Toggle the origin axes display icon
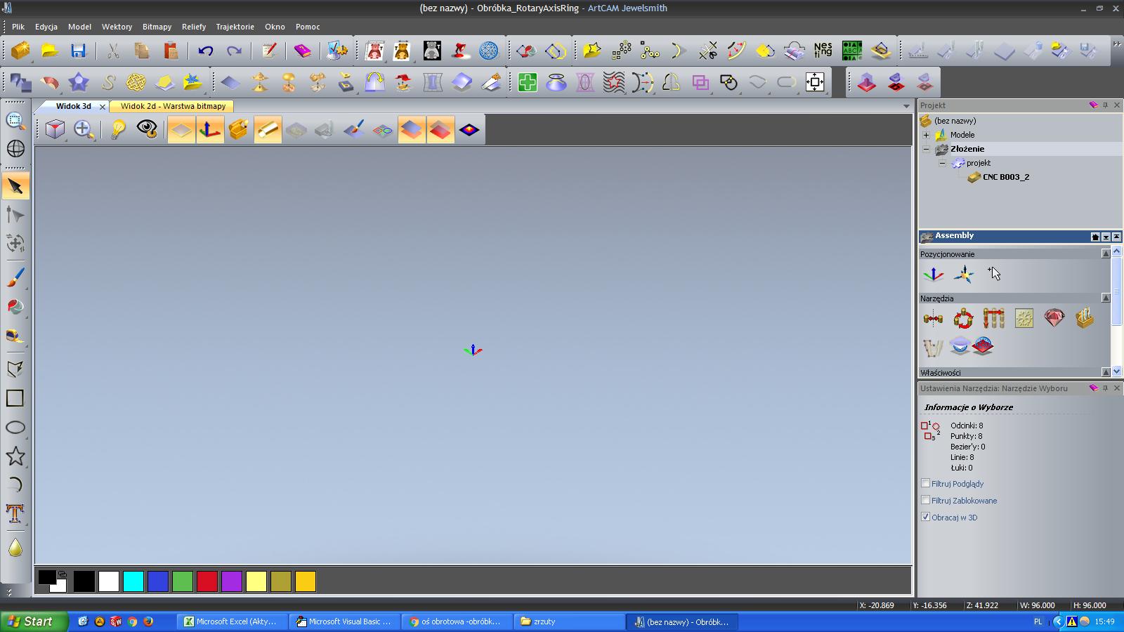The image size is (1124, 632). 210,130
